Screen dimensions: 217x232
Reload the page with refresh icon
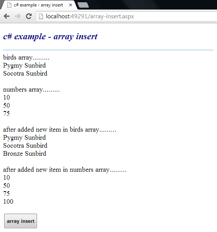[x=29, y=16]
